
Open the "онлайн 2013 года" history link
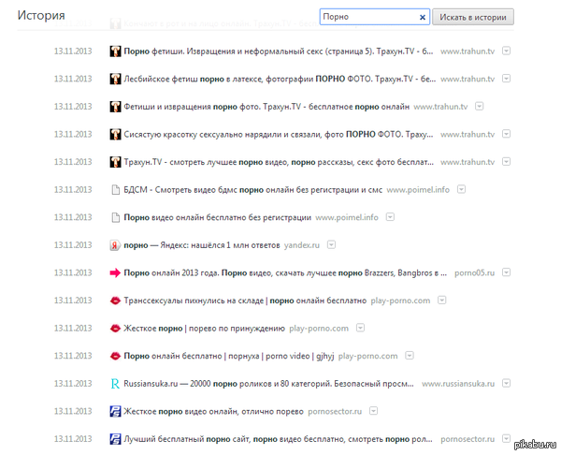[285, 273]
